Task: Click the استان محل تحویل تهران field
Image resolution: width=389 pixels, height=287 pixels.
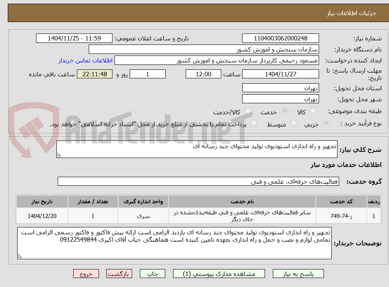Action: coord(280,88)
